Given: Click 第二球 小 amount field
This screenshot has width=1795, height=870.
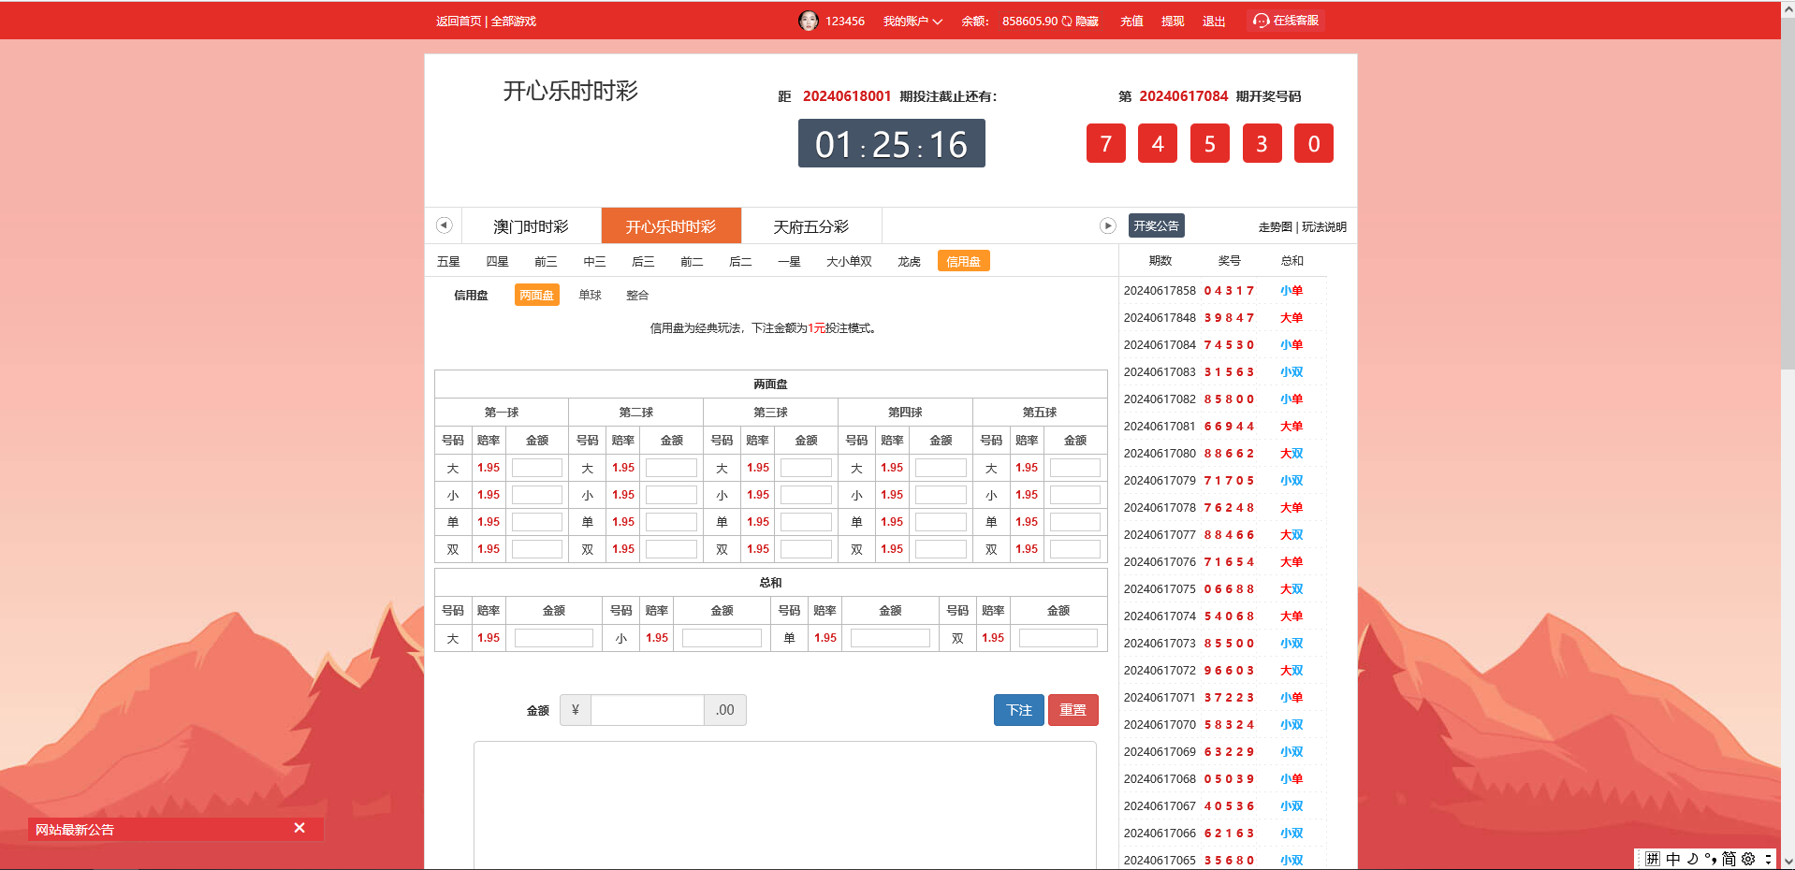Looking at the screenshot, I should [671, 495].
